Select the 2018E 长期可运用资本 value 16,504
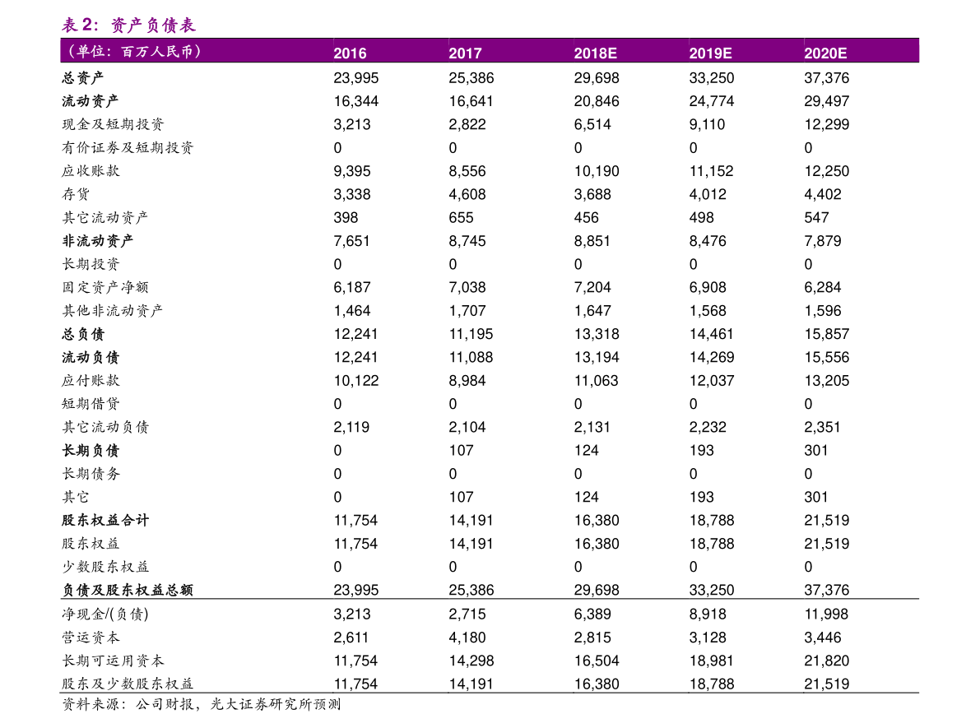The height and width of the screenshot is (728, 980). (x=597, y=661)
